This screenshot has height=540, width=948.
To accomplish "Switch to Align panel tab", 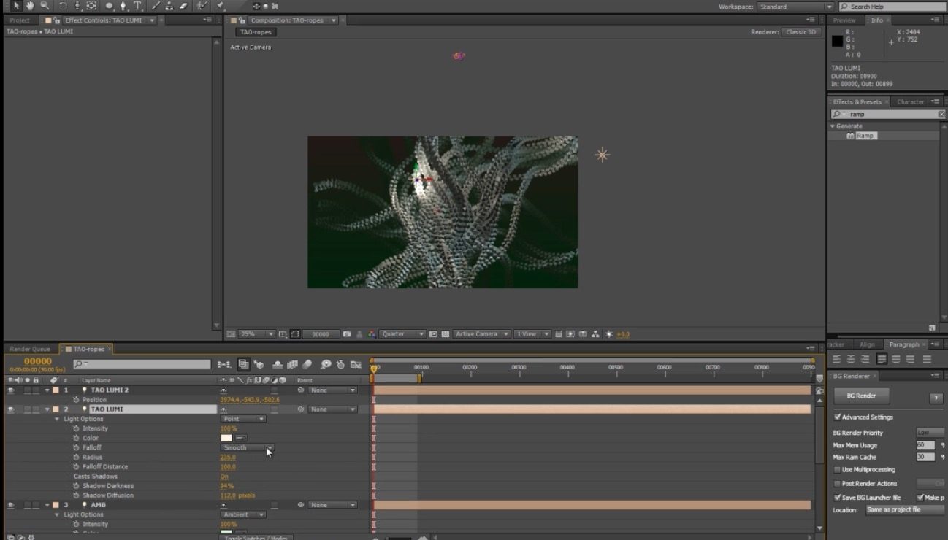I will point(867,344).
